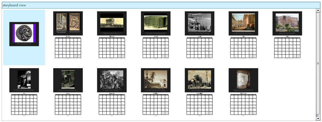Select the March stone sarcophagus page thumbnail
Screen dimensions: 322x122
point(156,35)
